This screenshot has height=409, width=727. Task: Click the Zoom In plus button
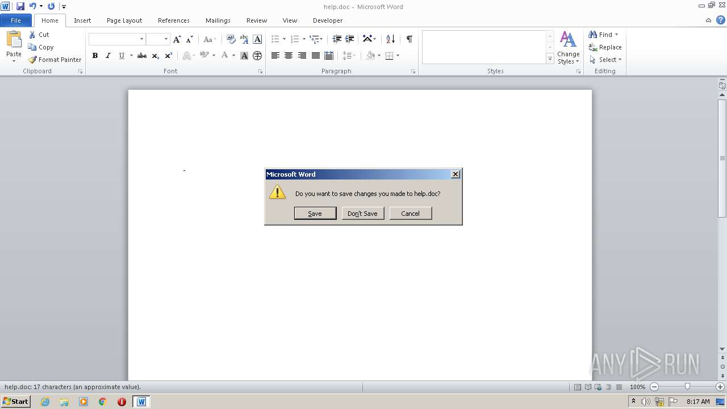(x=720, y=387)
